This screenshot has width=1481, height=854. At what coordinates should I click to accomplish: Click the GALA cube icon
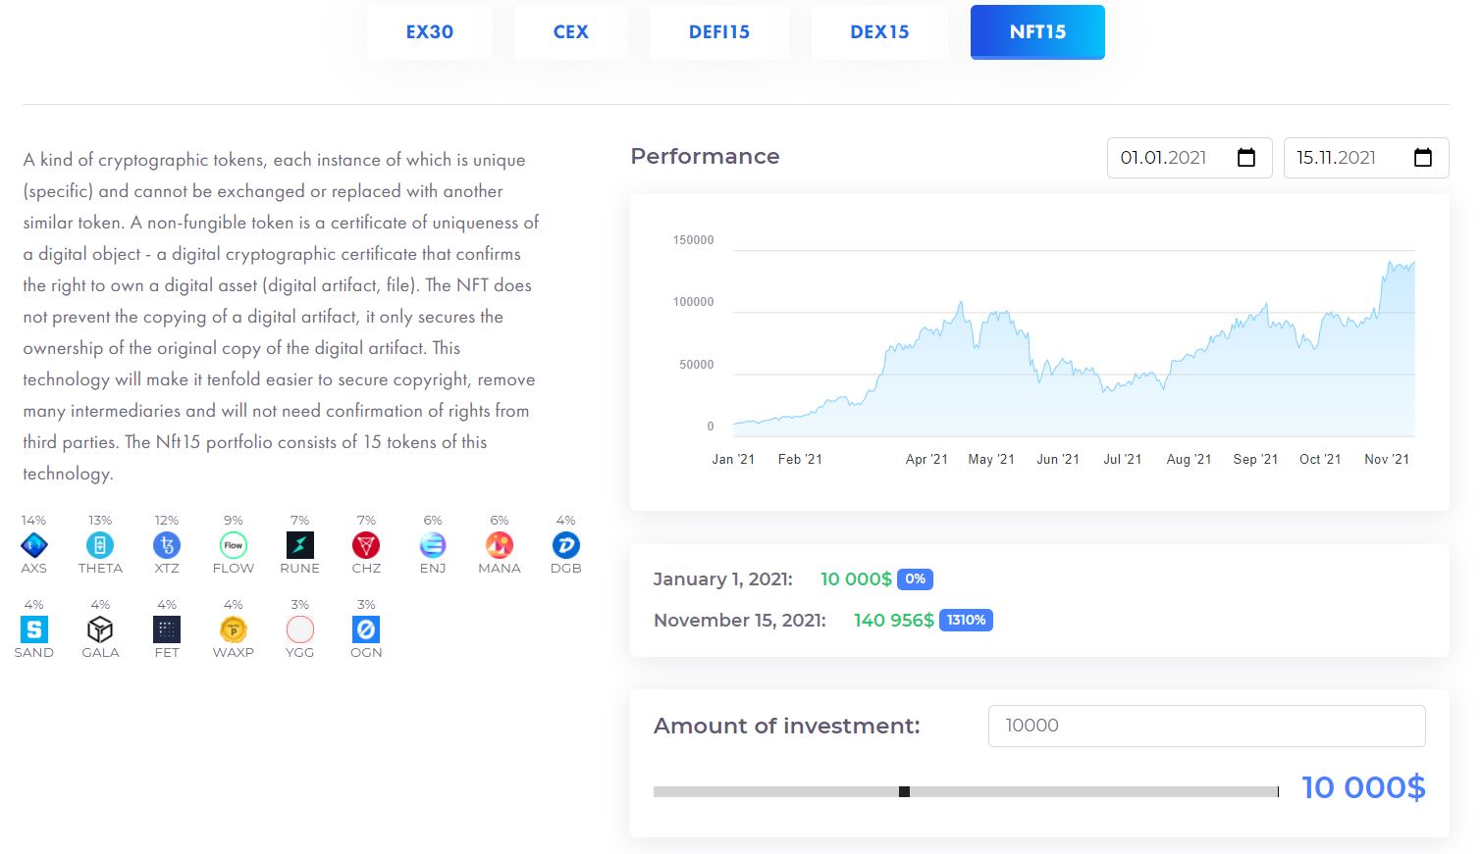pos(100,629)
